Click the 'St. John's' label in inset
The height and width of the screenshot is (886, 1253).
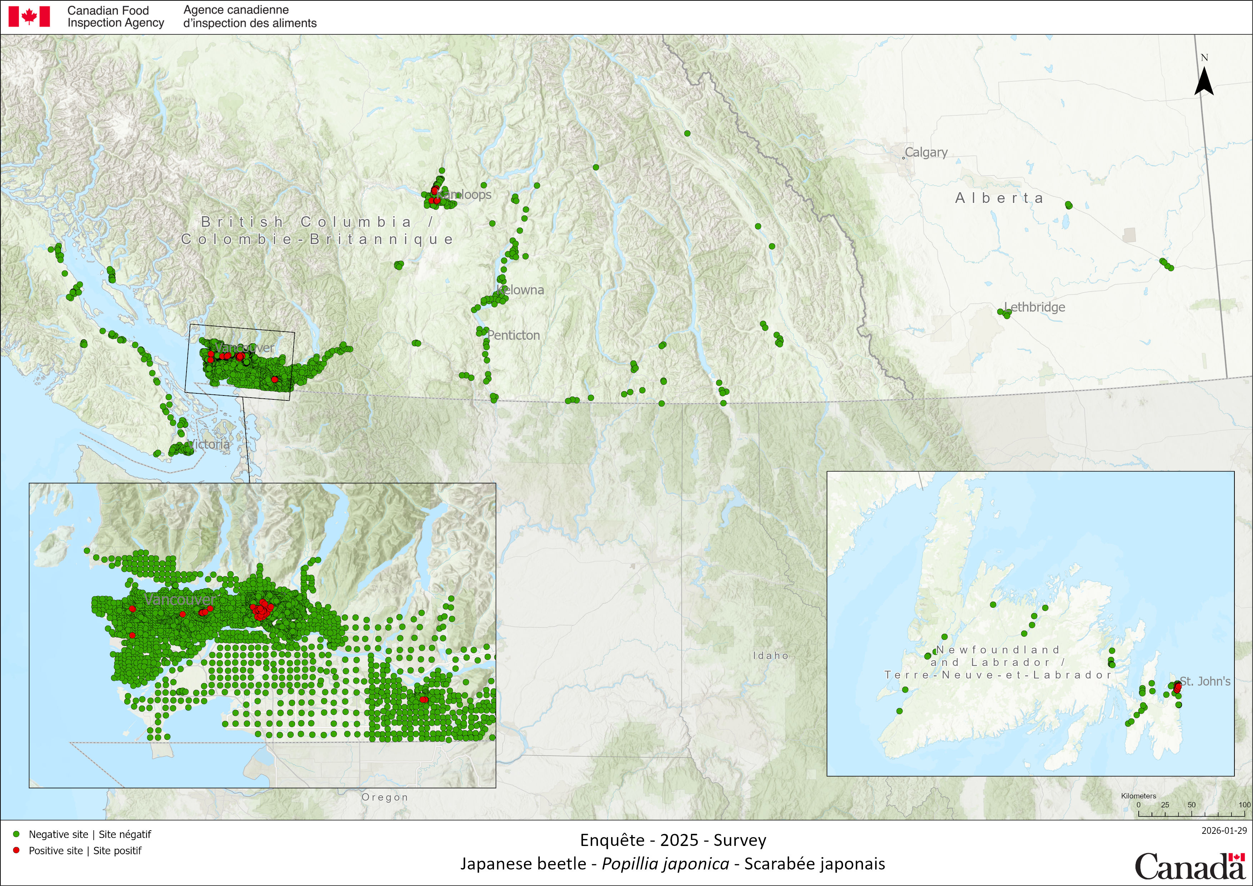(1205, 681)
